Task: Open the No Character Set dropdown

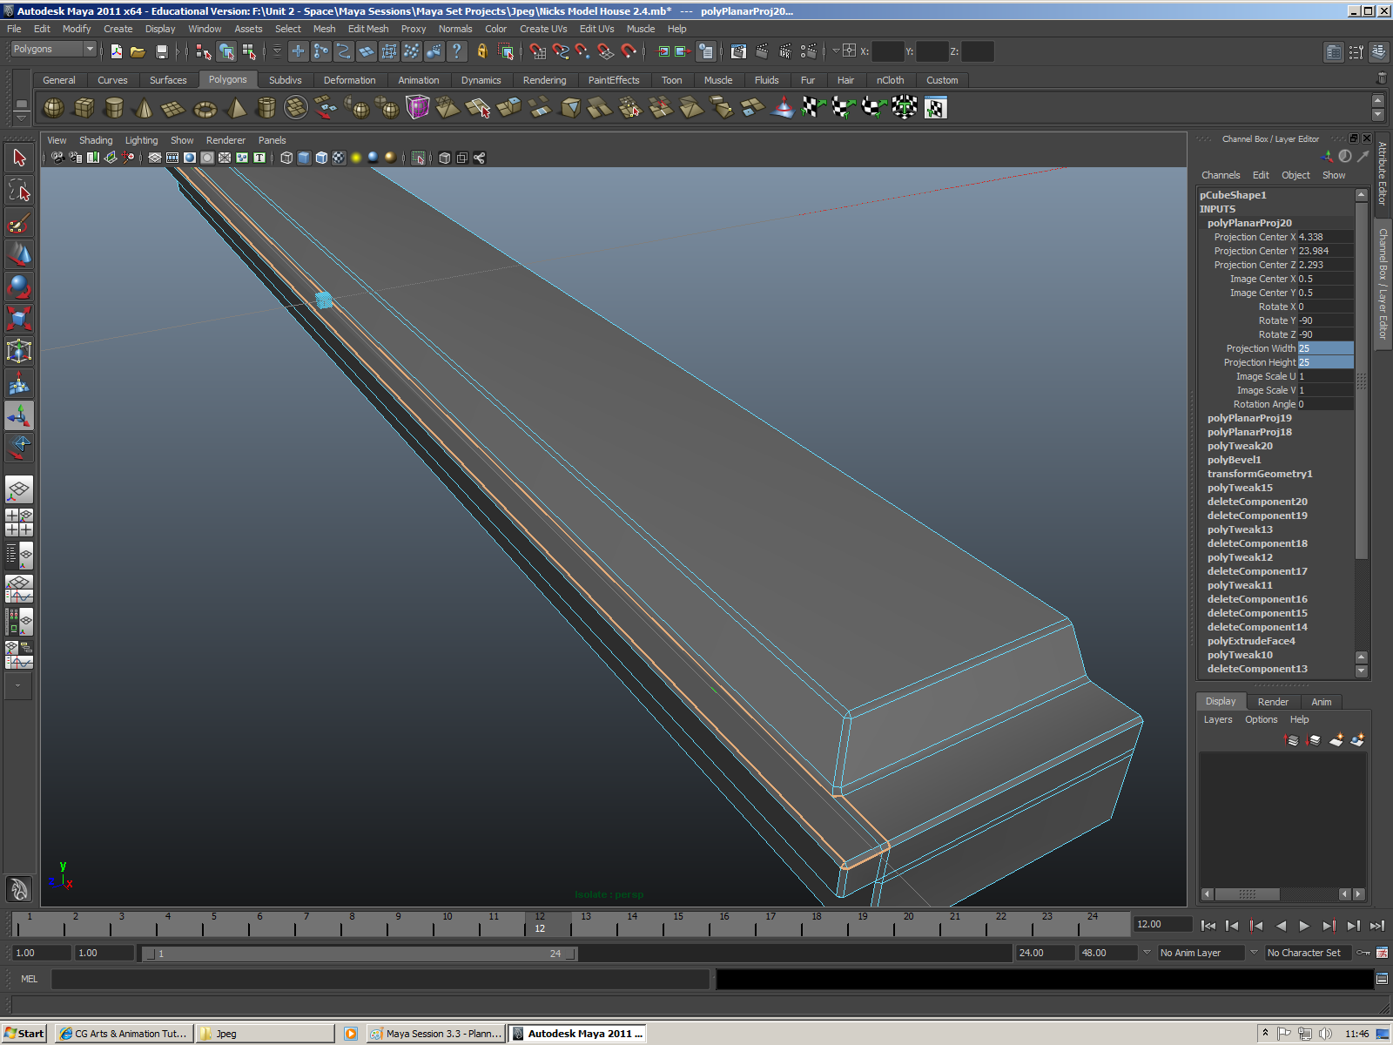Action: click(x=1306, y=953)
